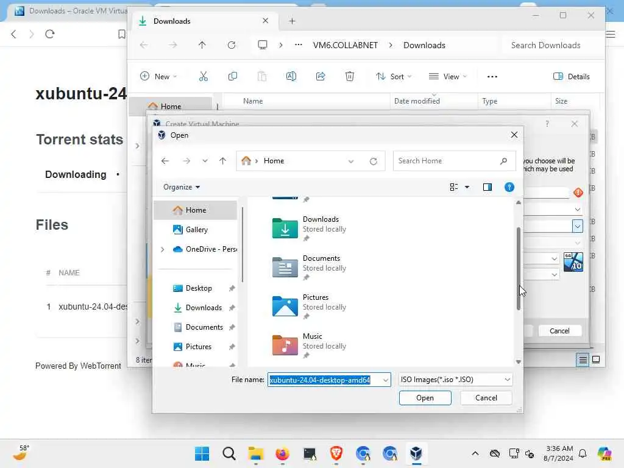Image resolution: width=624 pixels, height=468 pixels.
Task: Expand the address bar history dropdown
Action: tap(350, 161)
